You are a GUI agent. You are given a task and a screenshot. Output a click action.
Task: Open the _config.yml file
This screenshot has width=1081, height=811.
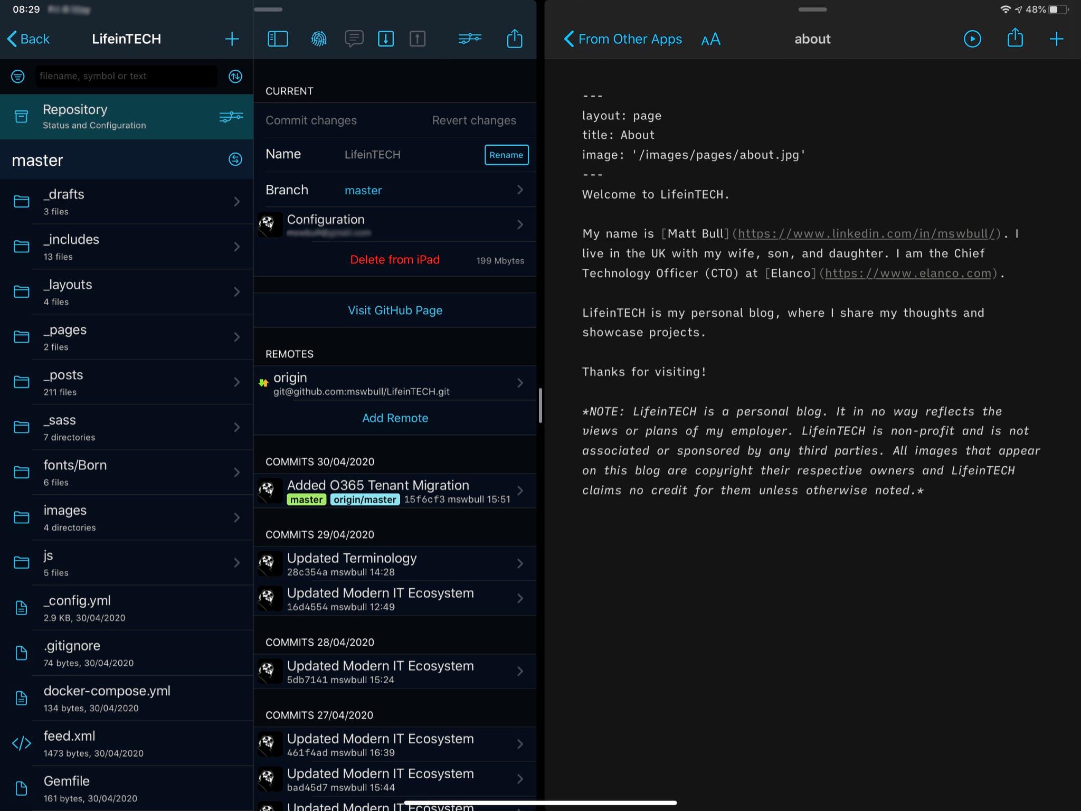pyautogui.click(x=127, y=608)
